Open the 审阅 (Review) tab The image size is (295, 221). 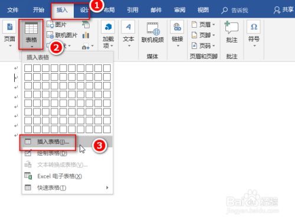tap(179, 10)
